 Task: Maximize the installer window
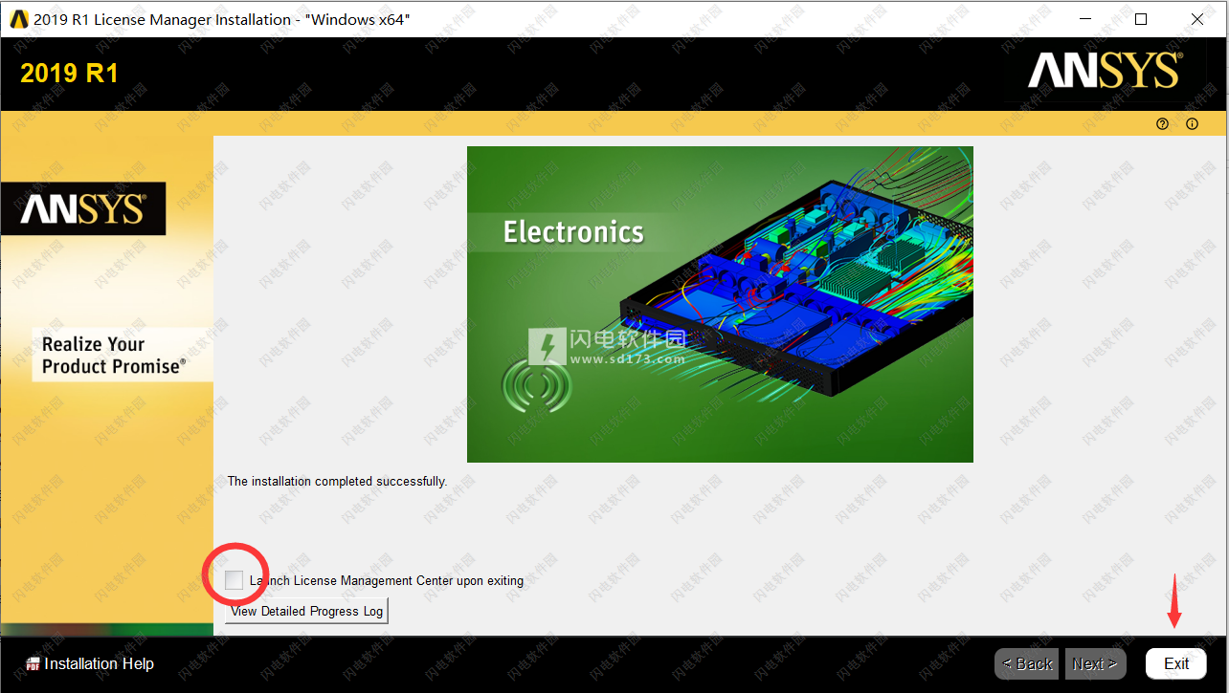click(1141, 19)
